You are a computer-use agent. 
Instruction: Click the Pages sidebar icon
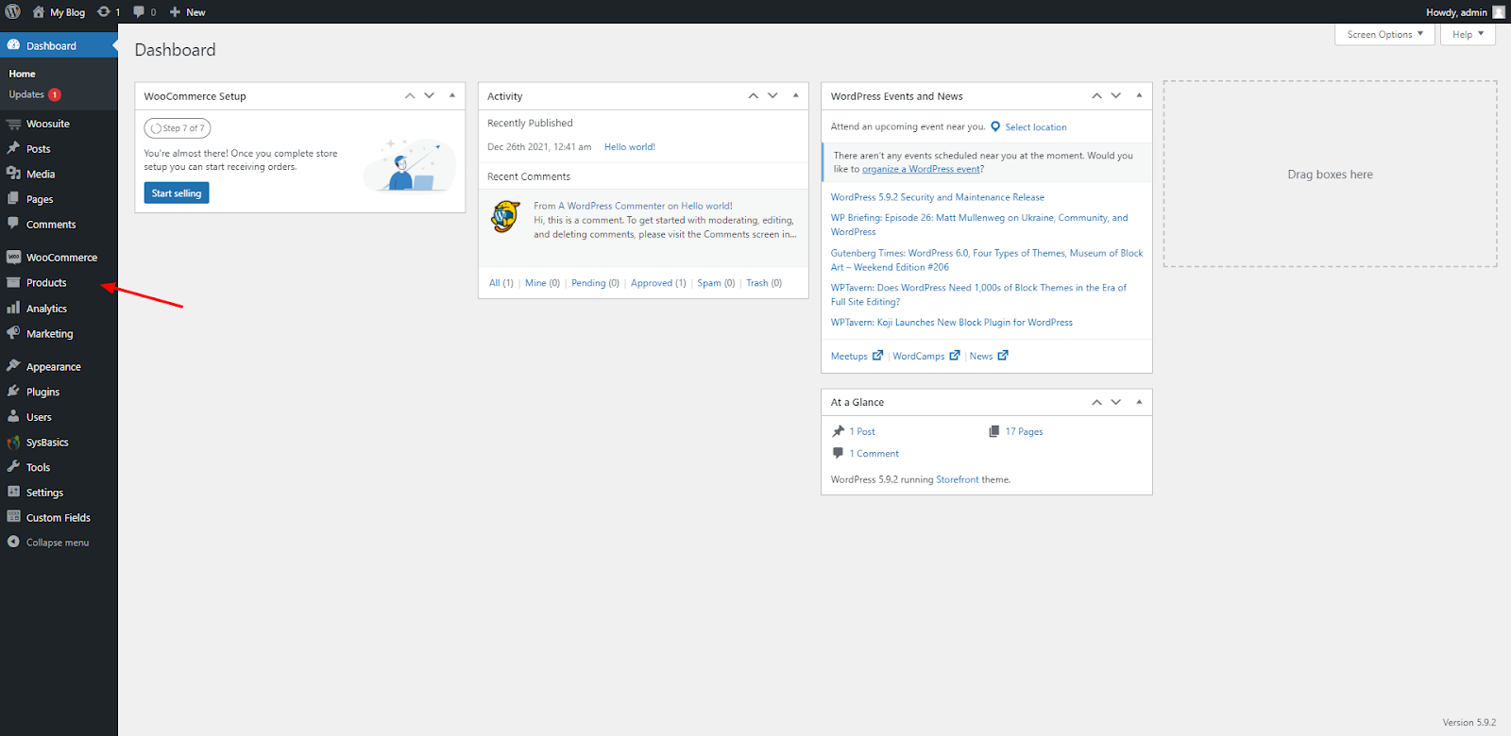click(13, 199)
